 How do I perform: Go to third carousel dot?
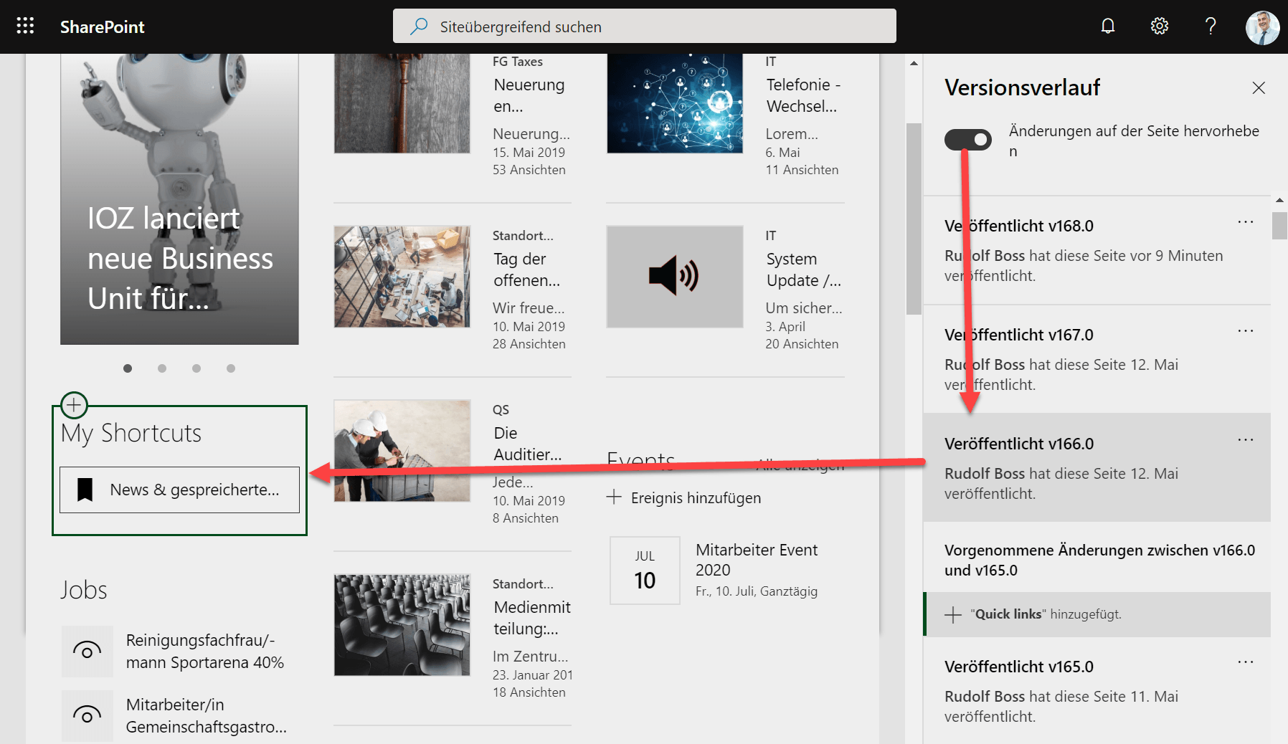196,368
